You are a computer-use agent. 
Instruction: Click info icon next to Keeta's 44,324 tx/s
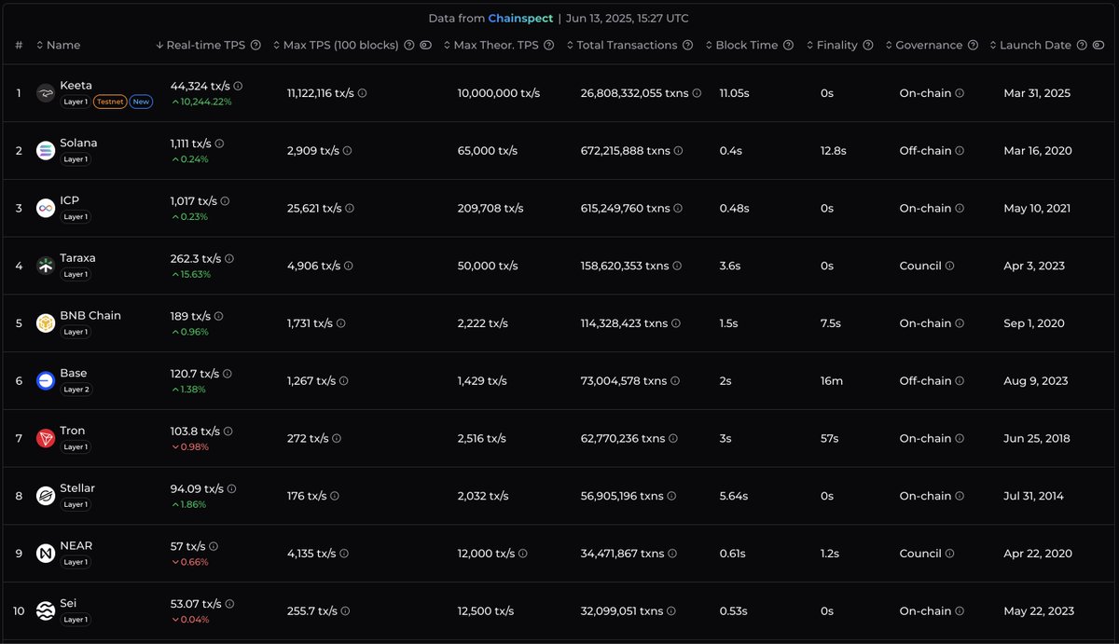[x=238, y=86]
